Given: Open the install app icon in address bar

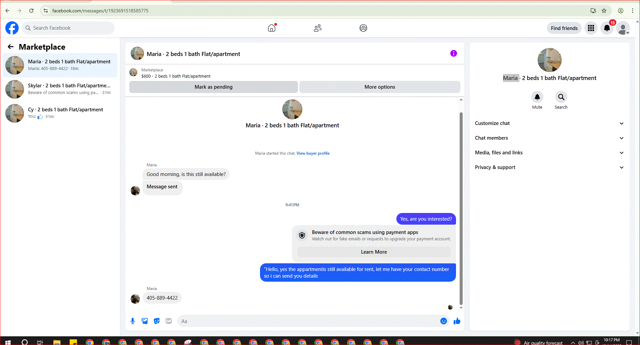Looking at the screenshot, I should 593,11.
